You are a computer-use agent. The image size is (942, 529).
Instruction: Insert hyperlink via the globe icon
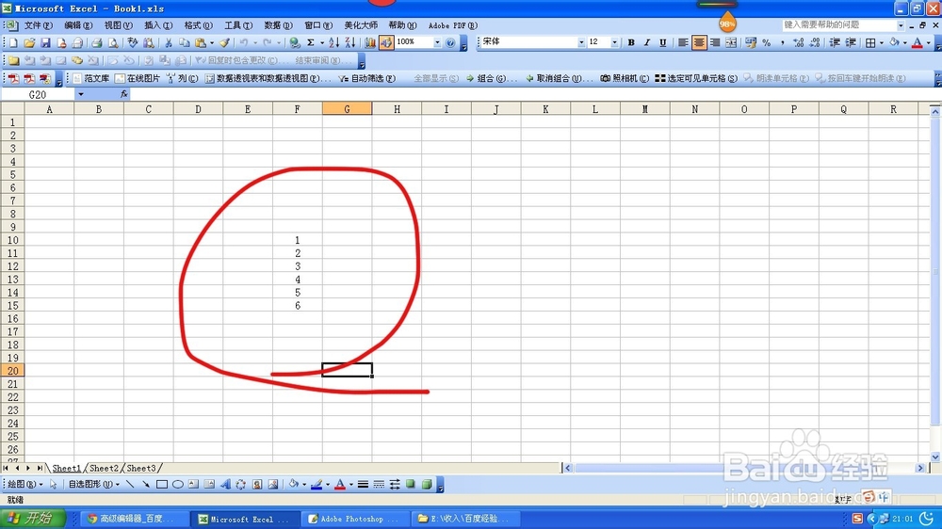coord(294,42)
